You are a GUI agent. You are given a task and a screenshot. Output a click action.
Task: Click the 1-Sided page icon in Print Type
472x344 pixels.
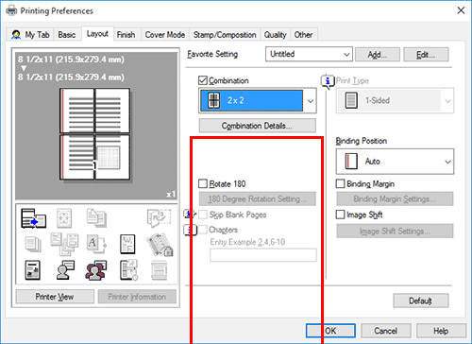(x=351, y=100)
